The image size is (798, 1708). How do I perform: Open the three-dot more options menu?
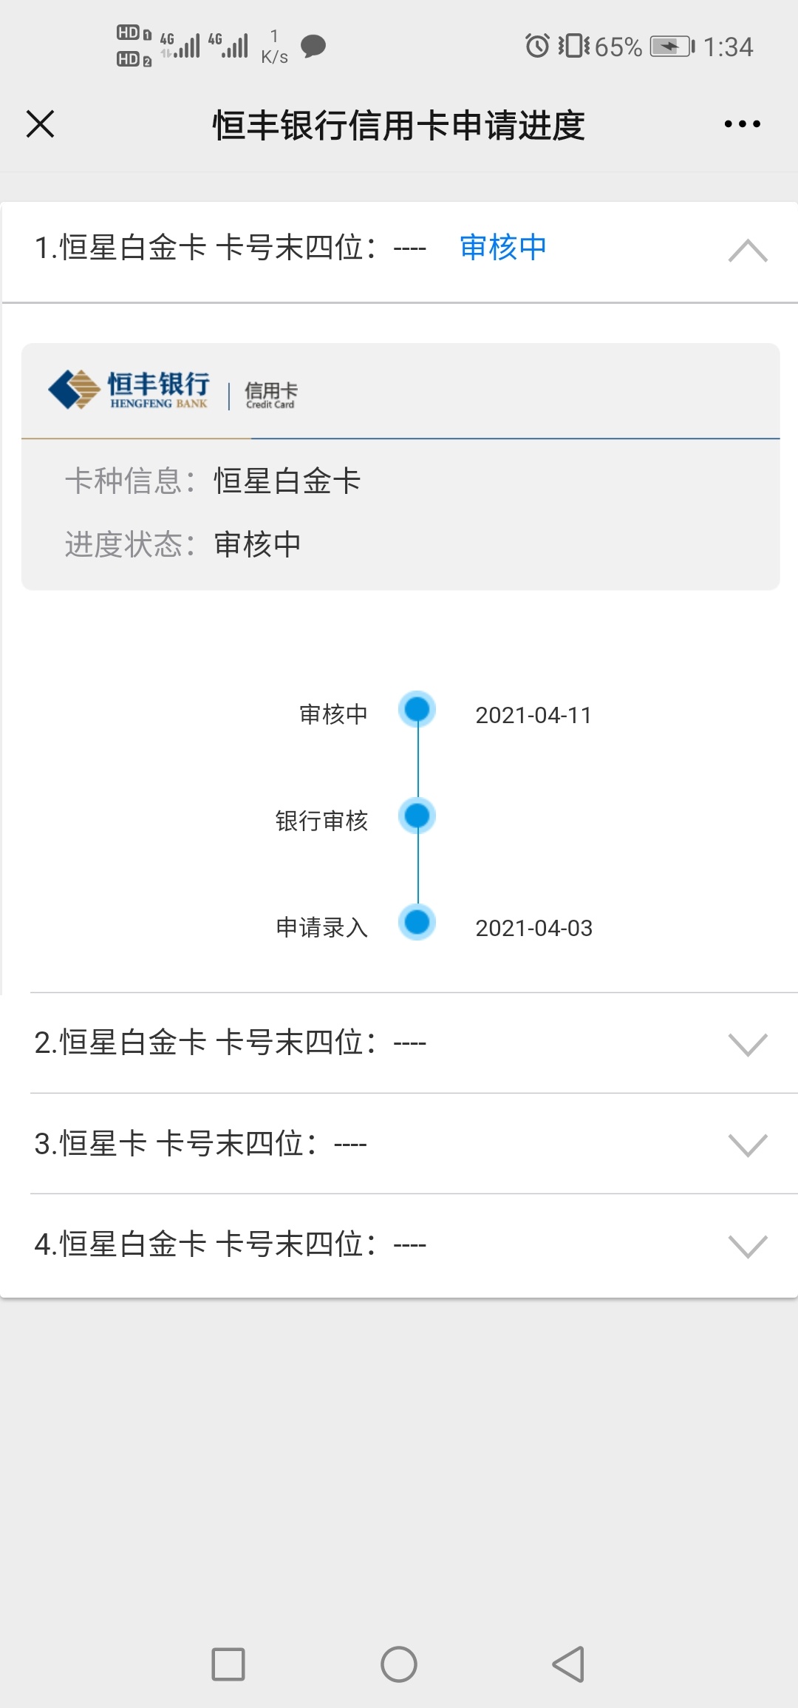point(742,123)
